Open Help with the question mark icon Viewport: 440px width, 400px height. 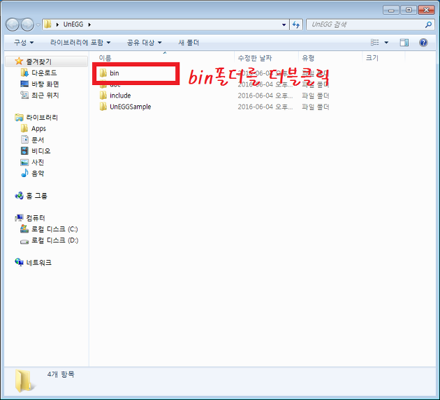[x=423, y=43]
